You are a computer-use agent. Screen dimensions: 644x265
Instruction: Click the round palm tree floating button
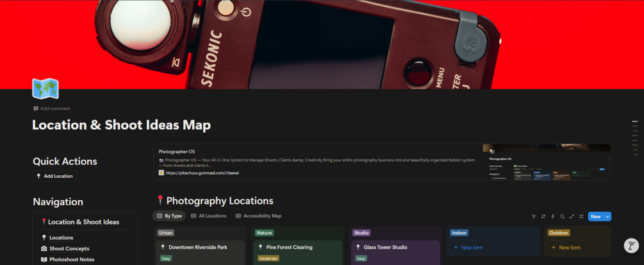[x=631, y=246]
